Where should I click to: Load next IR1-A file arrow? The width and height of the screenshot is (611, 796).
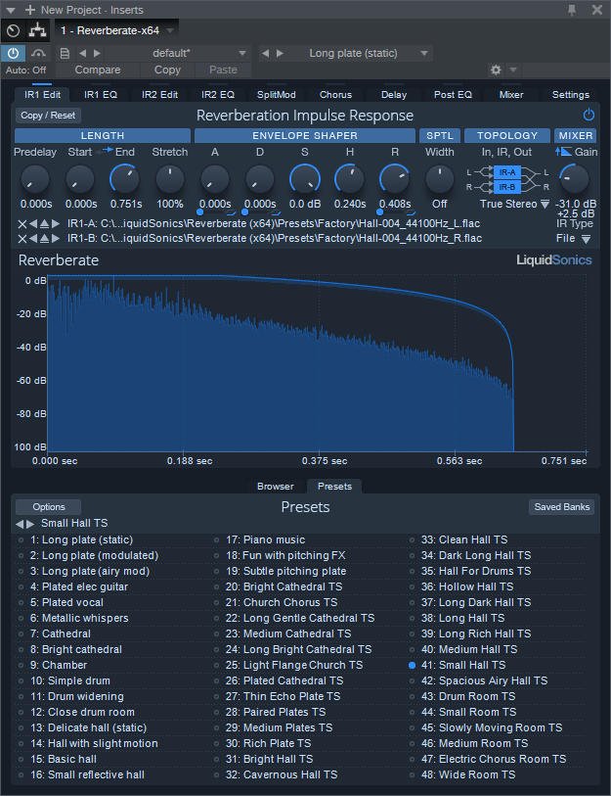56,223
